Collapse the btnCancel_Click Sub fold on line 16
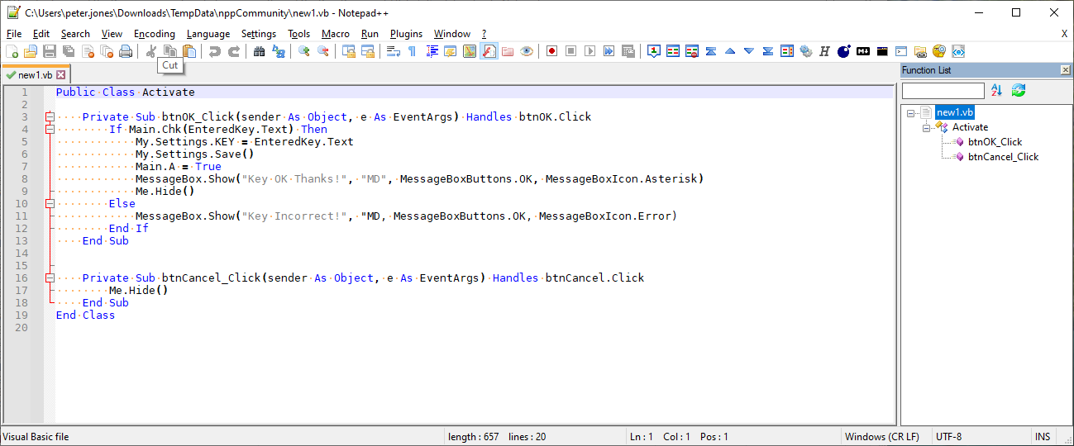This screenshot has height=446, width=1074. (50, 278)
